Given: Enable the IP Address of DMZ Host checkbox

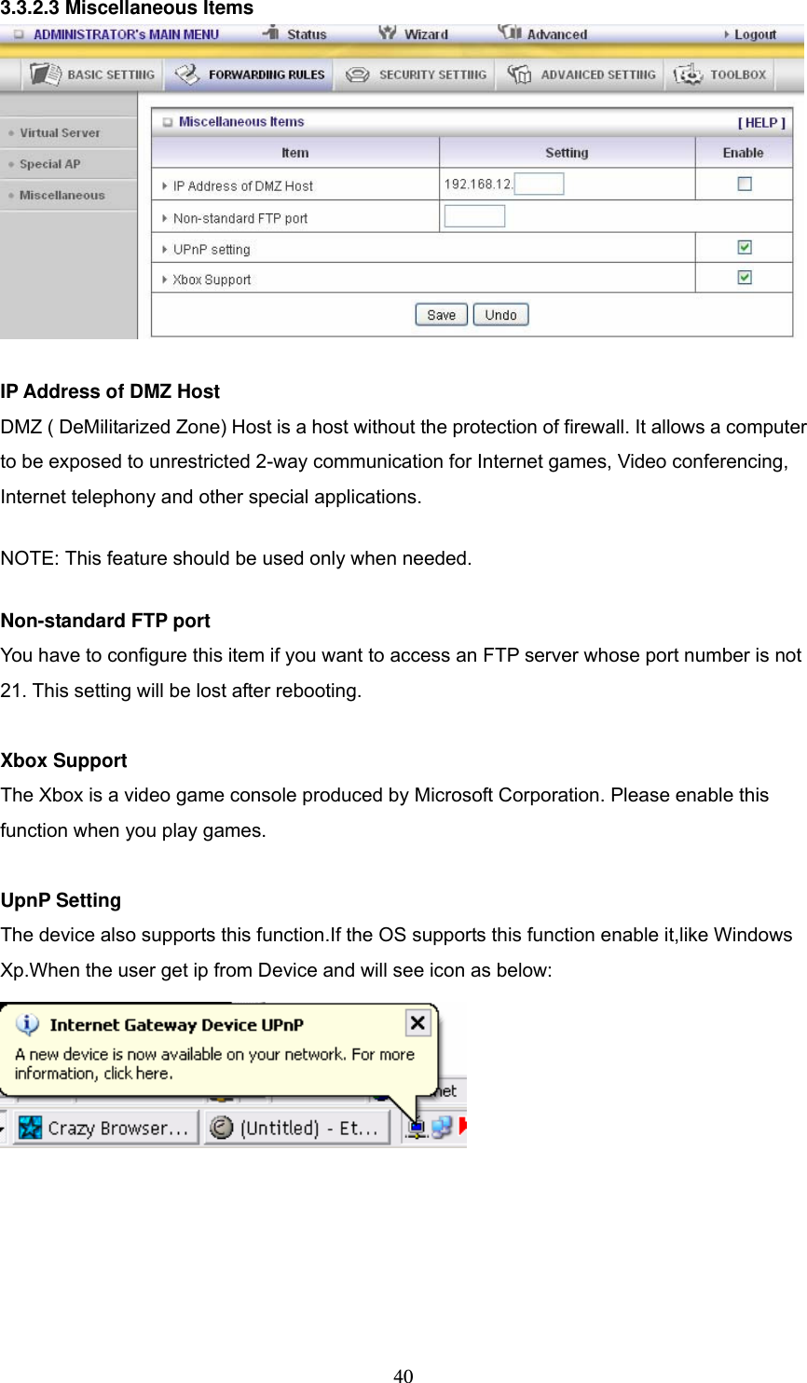Looking at the screenshot, I should (744, 184).
